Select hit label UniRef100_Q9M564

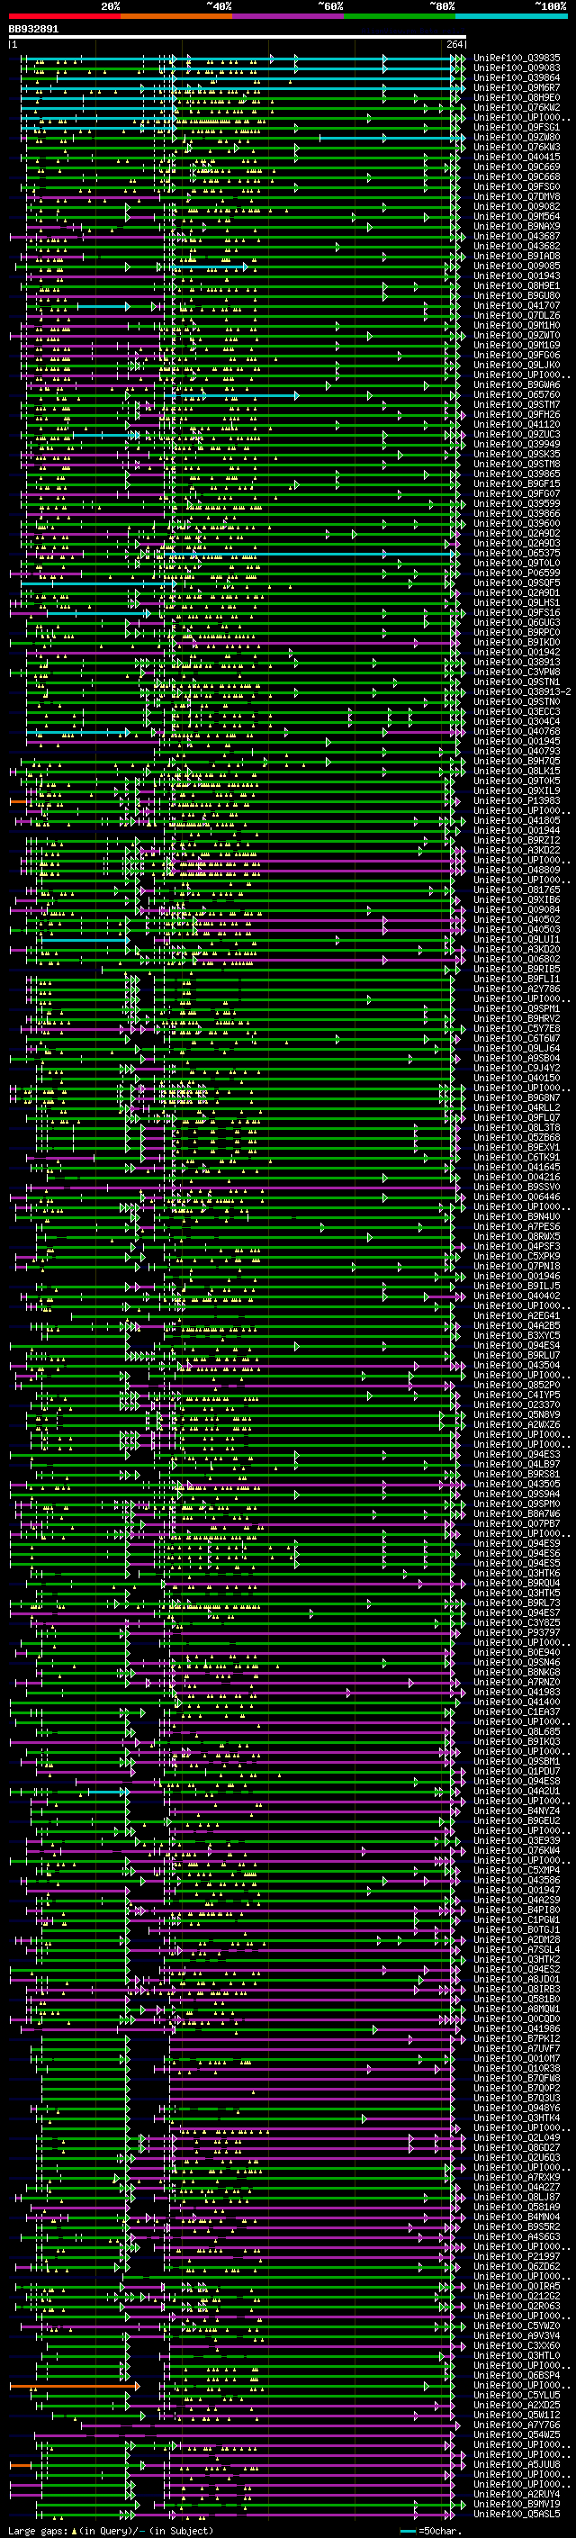(517, 217)
